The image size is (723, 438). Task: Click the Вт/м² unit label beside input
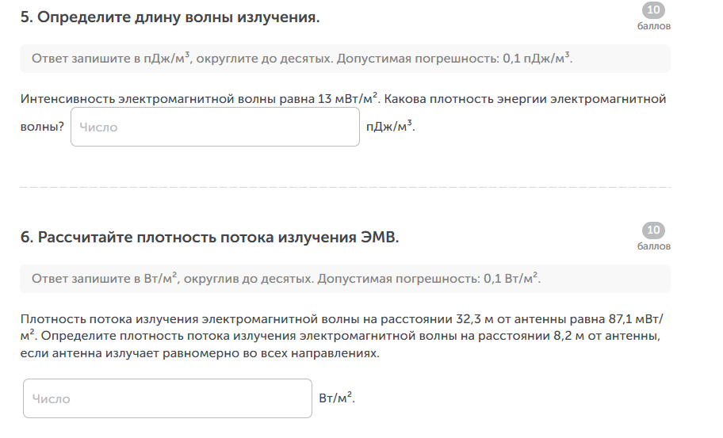click(336, 398)
